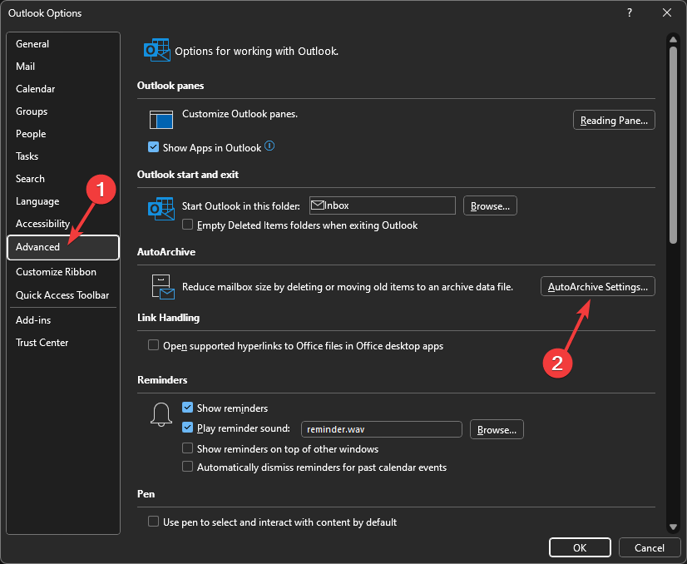The image size is (687, 564).
Task: Select the Customize Ribbon category
Action: pyautogui.click(x=56, y=272)
